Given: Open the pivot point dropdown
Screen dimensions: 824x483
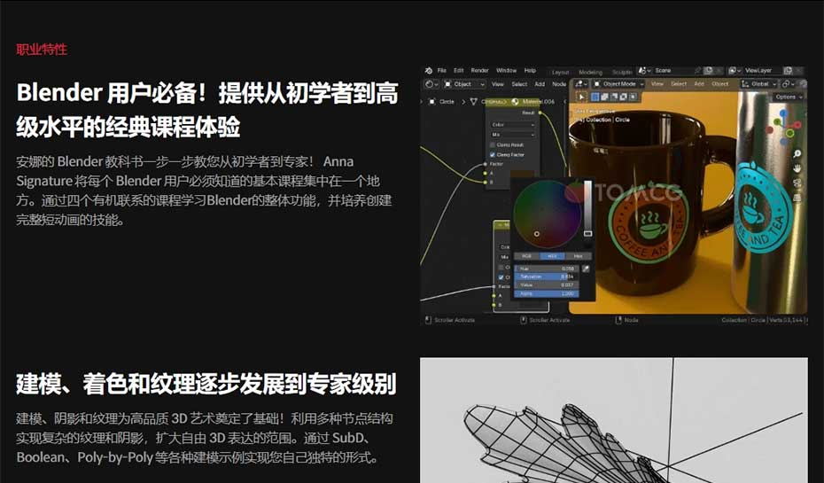Looking at the screenshot, I should click(788, 84).
